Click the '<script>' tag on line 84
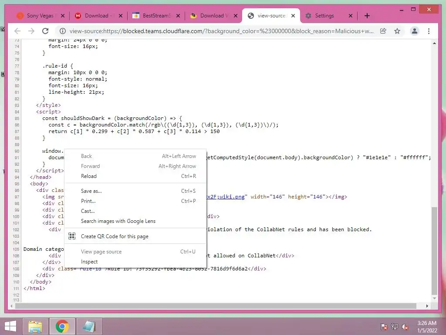 [48, 112]
